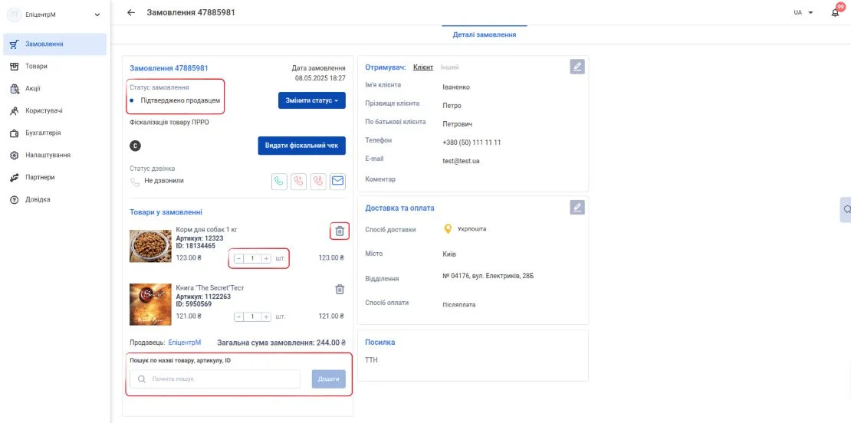Select the Клієнт recipient option
Viewport: 851px width, 423px height.
(x=422, y=67)
